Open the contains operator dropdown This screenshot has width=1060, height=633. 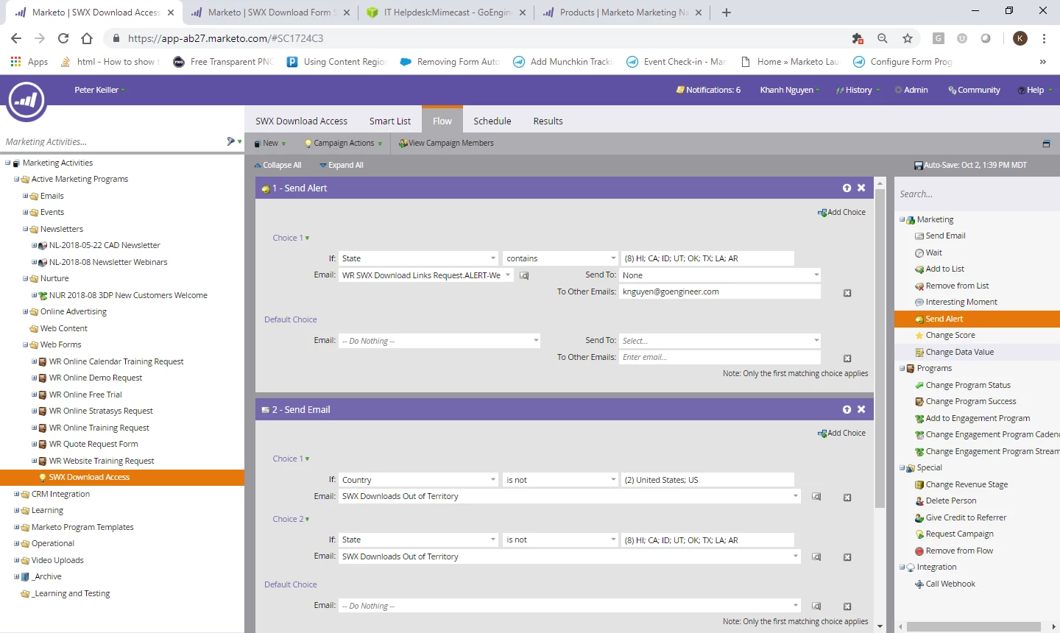[613, 258]
